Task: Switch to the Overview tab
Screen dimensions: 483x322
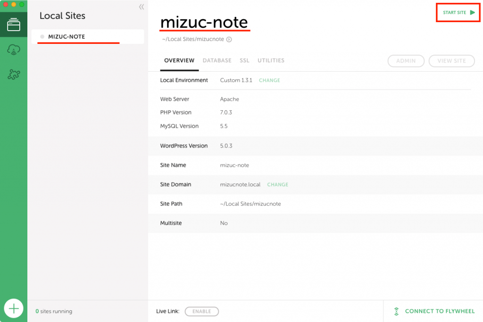Action: tap(179, 60)
